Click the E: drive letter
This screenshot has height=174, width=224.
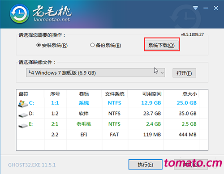(31, 124)
